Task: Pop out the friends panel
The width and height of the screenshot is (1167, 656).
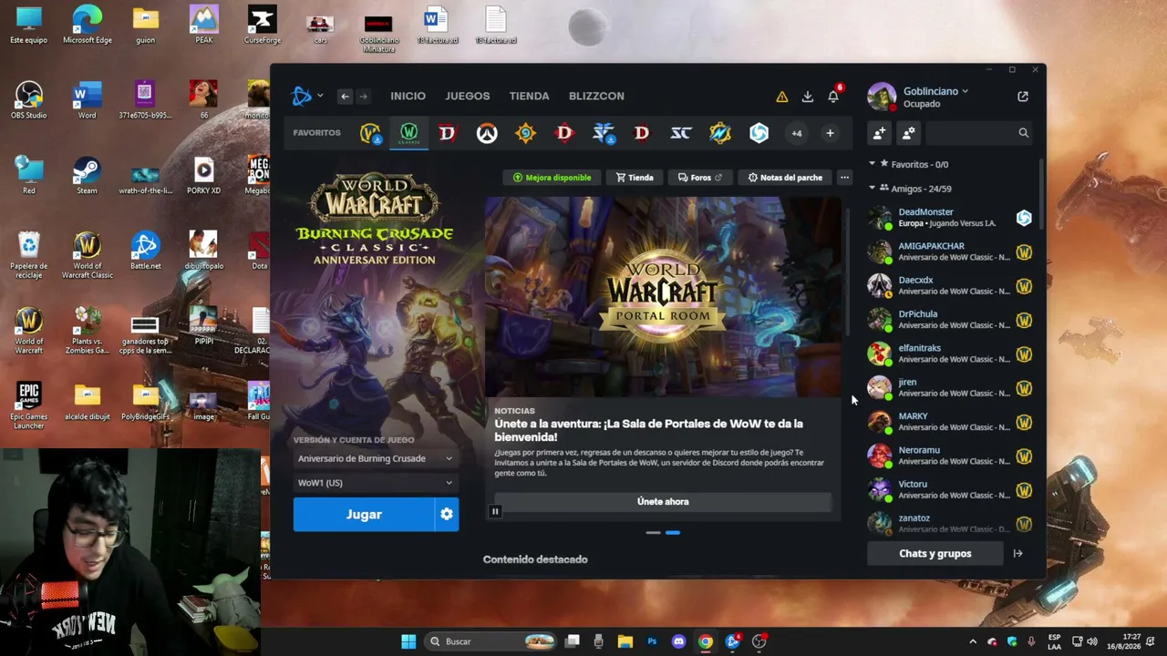Action: (1023, 96)
